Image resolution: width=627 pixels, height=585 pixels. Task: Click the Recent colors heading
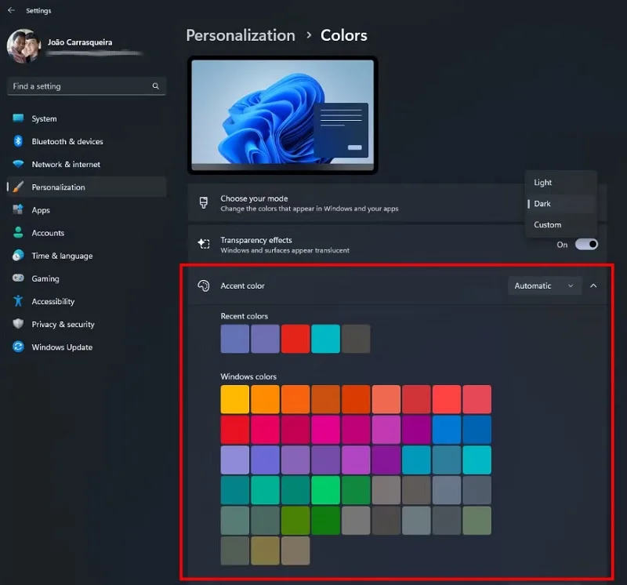pos(245,316)
